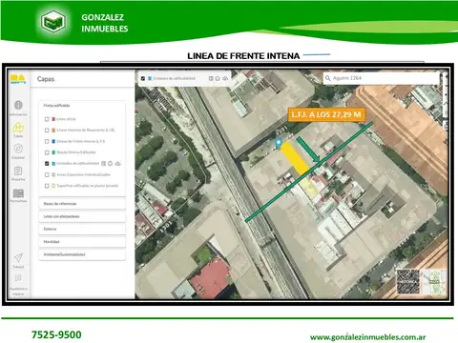Click the gray Áreas Especiales swatch
The height and width of the screenshot is (343, 458).
53,174
